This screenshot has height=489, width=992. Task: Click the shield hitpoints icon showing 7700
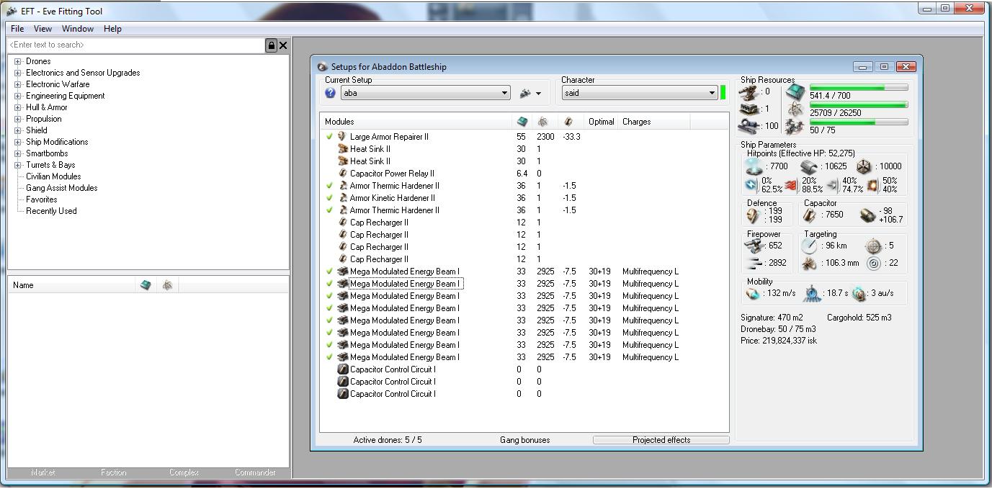(x=754, y=166)
